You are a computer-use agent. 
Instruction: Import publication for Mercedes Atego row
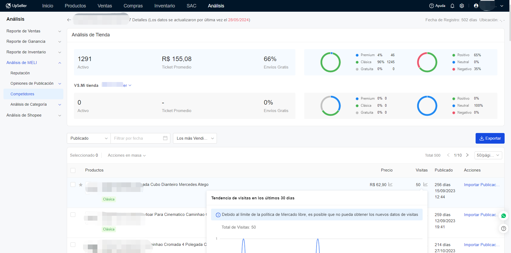pos(482,185)
